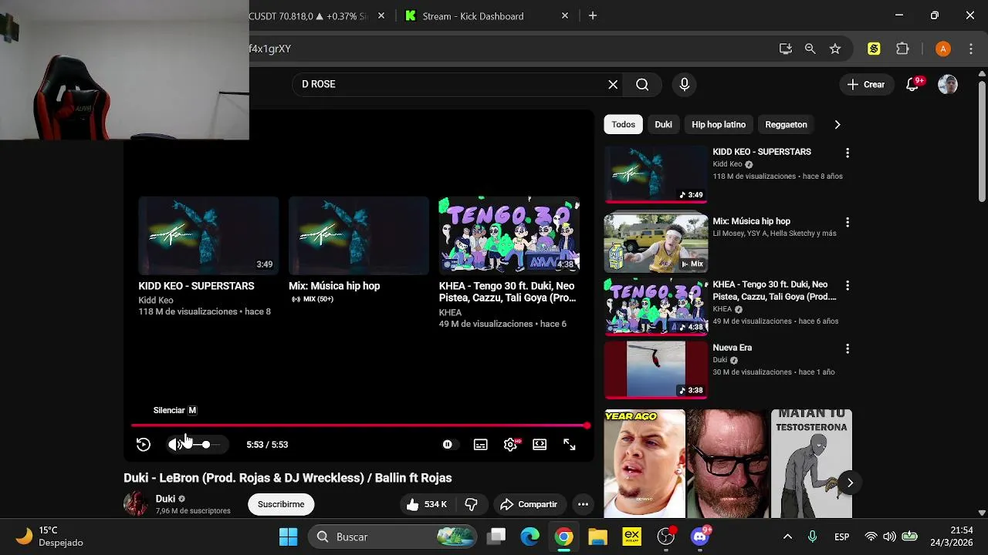Open Chrome three-dot menu
Screen dimensions: 988x555
coord(970,49)
